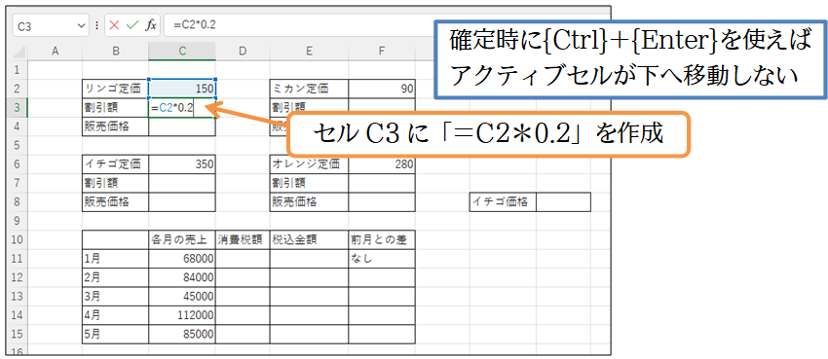Cancel the formula entry with the X icon
The height and width of the screenshot is (359, 828).
pyautogui.click(x=115, y=25)
